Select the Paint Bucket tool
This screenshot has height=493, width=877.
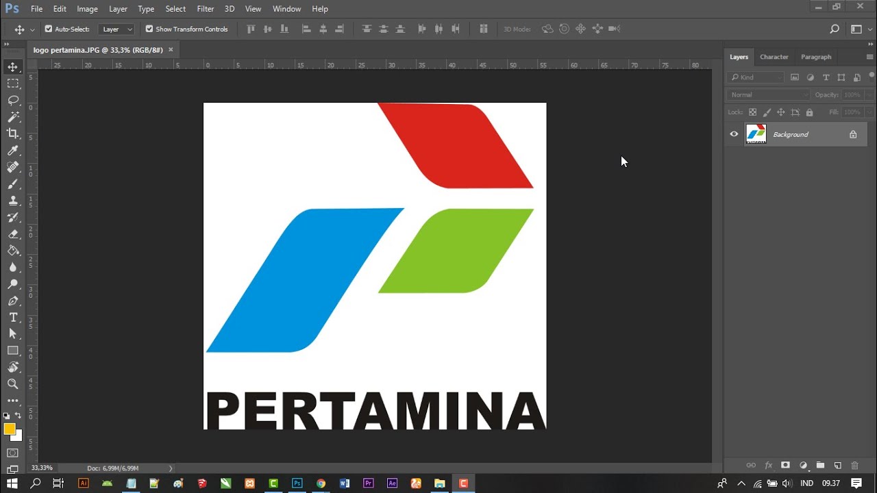[13, 251]
